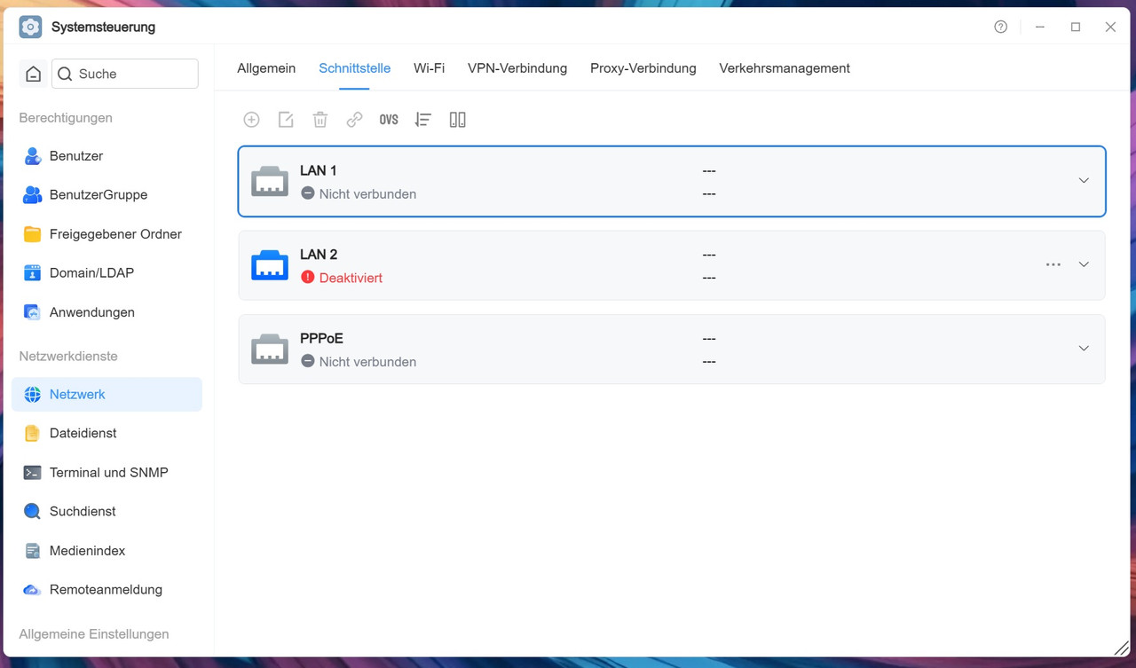Select the Schnittstelle tab
Viewport: 1136px width, 668px height.
click(355, 68)
